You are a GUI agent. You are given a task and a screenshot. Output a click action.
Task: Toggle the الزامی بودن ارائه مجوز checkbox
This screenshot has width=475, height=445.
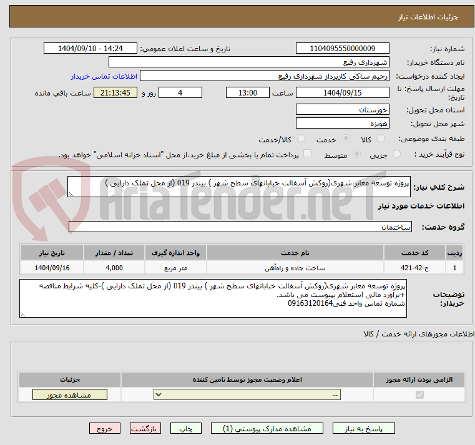coord(419,394)
